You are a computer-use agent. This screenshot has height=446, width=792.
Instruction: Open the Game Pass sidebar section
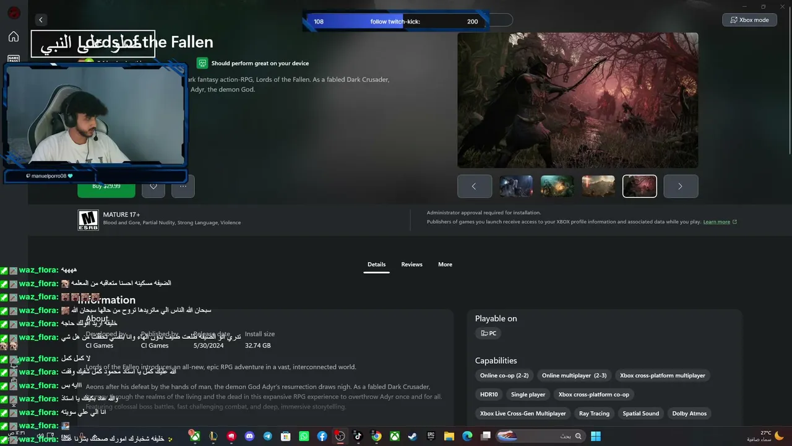pos(14,59)
